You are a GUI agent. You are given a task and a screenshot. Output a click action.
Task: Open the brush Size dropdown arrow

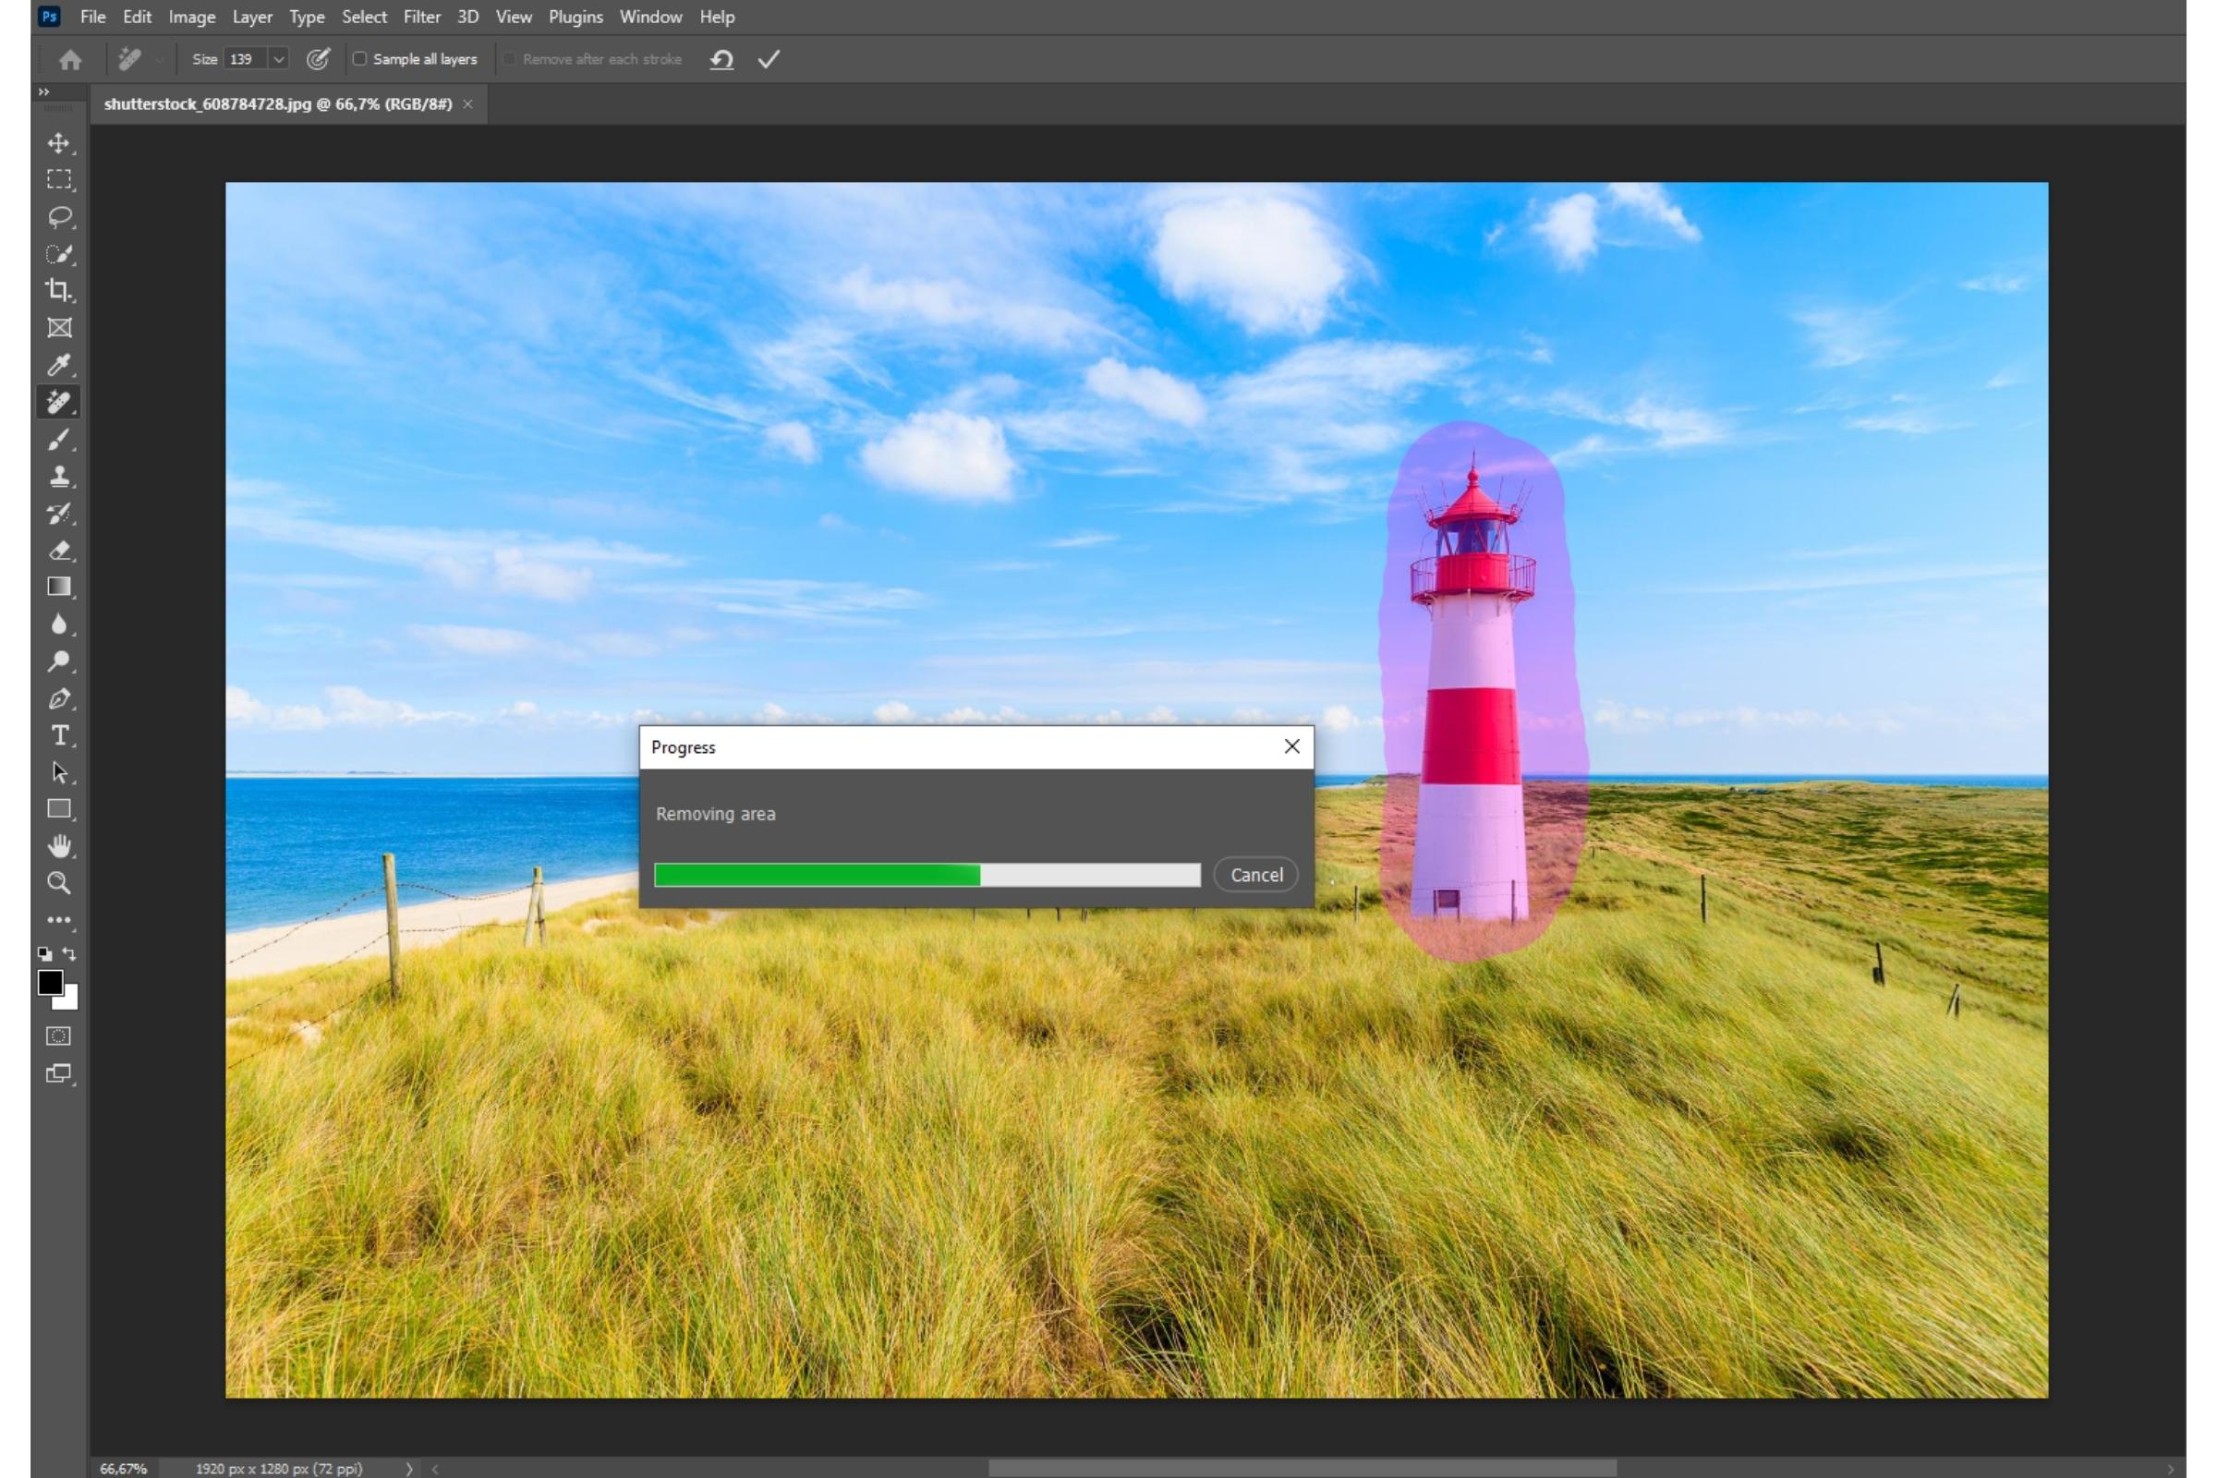pyautogui.click(x=278, y=59)
